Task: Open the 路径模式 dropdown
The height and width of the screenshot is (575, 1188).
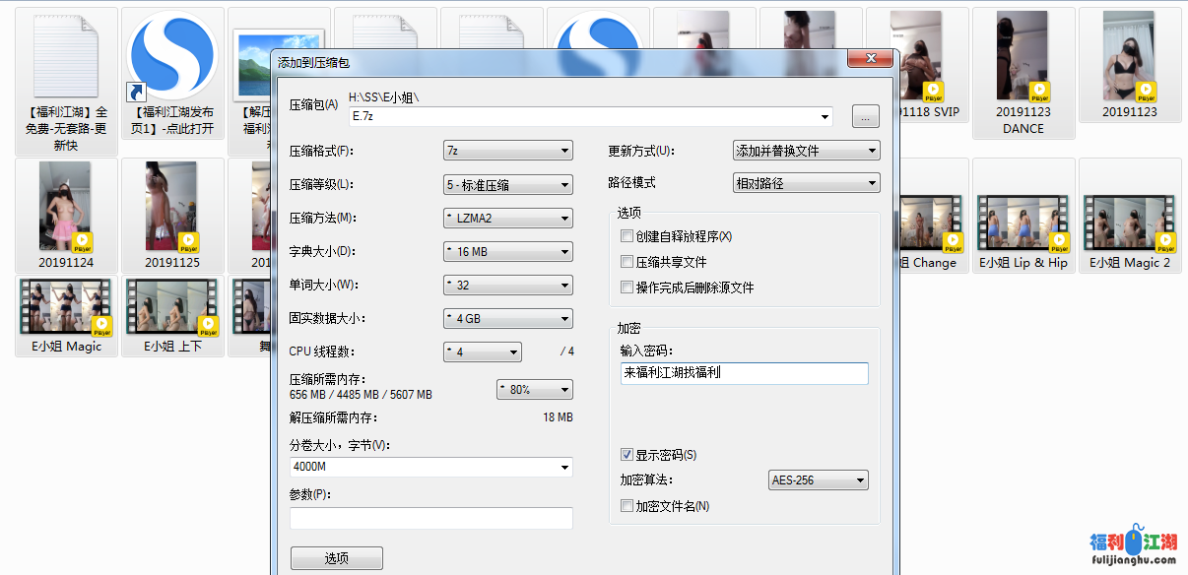Action: tap(806, 183)
